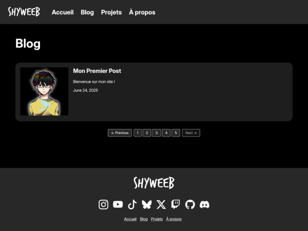Open the TikTok icon in footer
Image resolution: width=308 pixels, height=231 pixels.
[x=132, y=205]
